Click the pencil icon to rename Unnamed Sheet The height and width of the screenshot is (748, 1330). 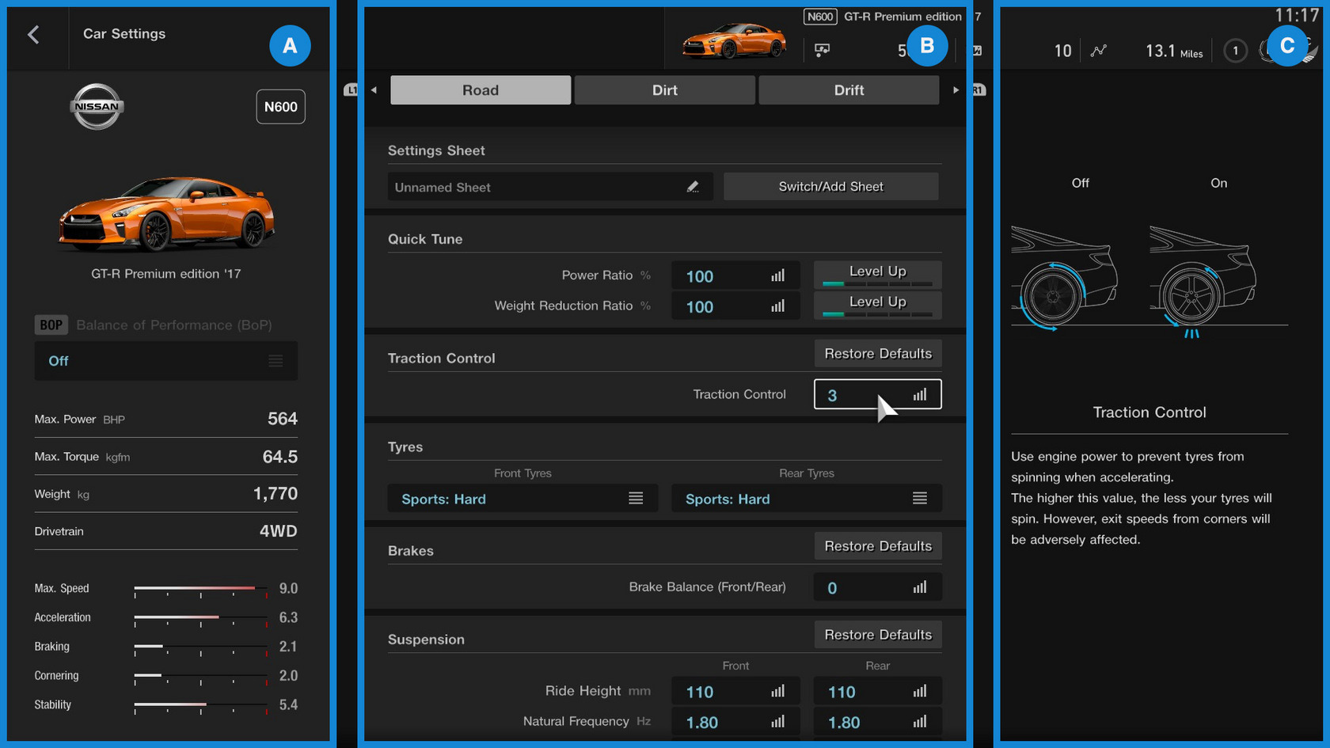tap(693, 187)
